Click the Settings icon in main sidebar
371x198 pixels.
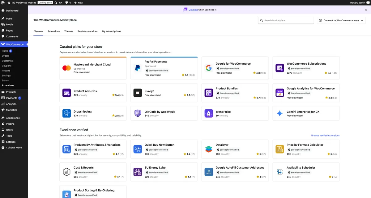(x=3, y=142)
